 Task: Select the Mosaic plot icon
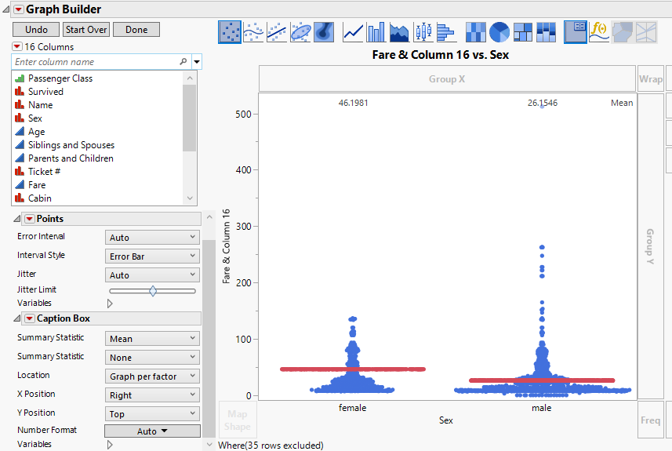[x=546, y=32]
